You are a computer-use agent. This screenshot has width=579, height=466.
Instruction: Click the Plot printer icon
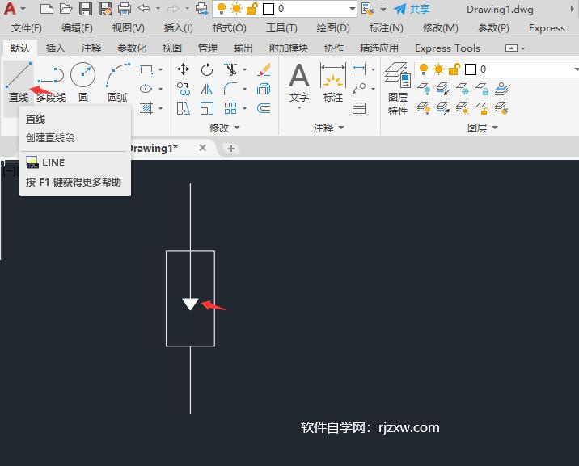125,8
